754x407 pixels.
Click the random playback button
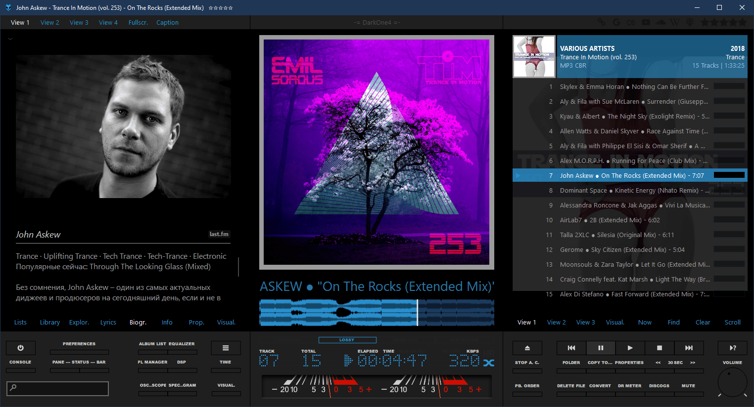(733, 348)
